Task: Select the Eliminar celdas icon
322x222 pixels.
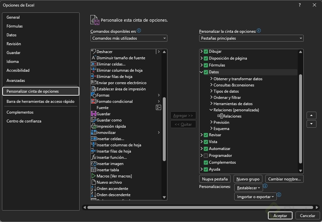Action: click(x=94, y=64)
